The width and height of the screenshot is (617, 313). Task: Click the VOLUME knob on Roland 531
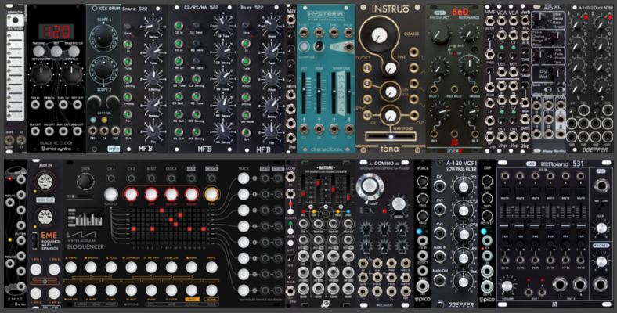(x=507, y=285)
